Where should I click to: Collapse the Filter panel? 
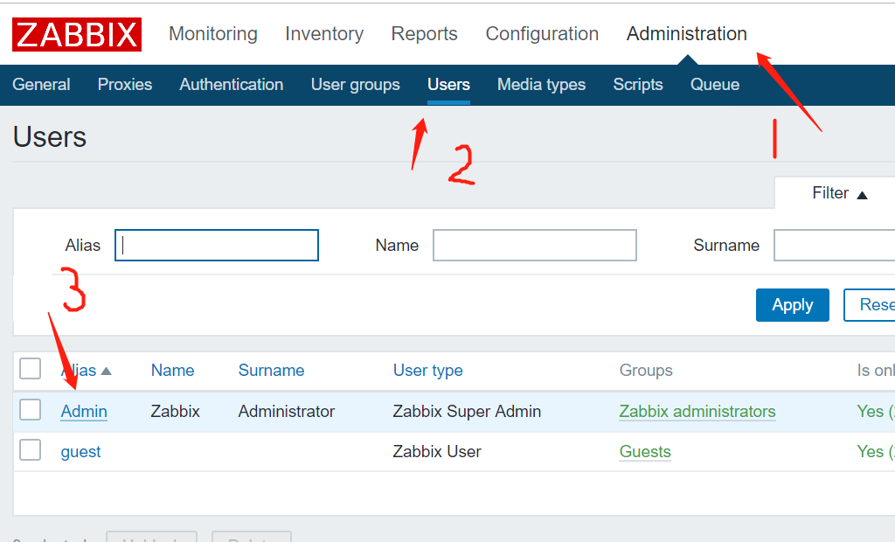click(840, 193)
